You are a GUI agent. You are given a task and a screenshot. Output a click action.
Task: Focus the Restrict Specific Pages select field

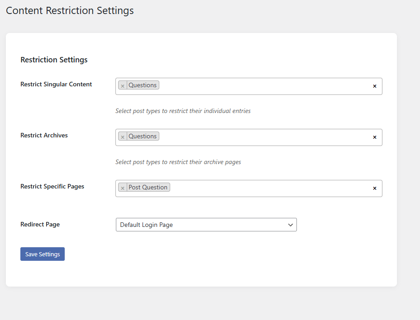pos(249,188)
